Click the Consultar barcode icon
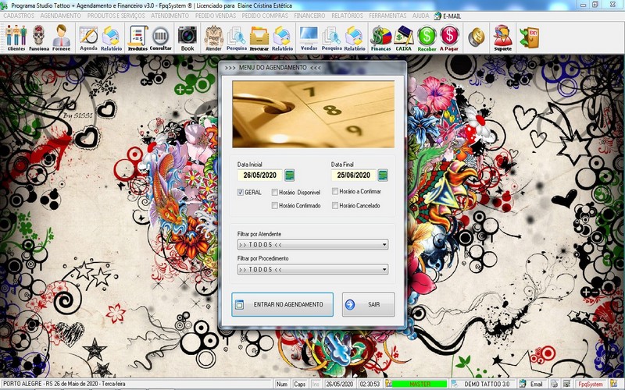 coord(161,37)
